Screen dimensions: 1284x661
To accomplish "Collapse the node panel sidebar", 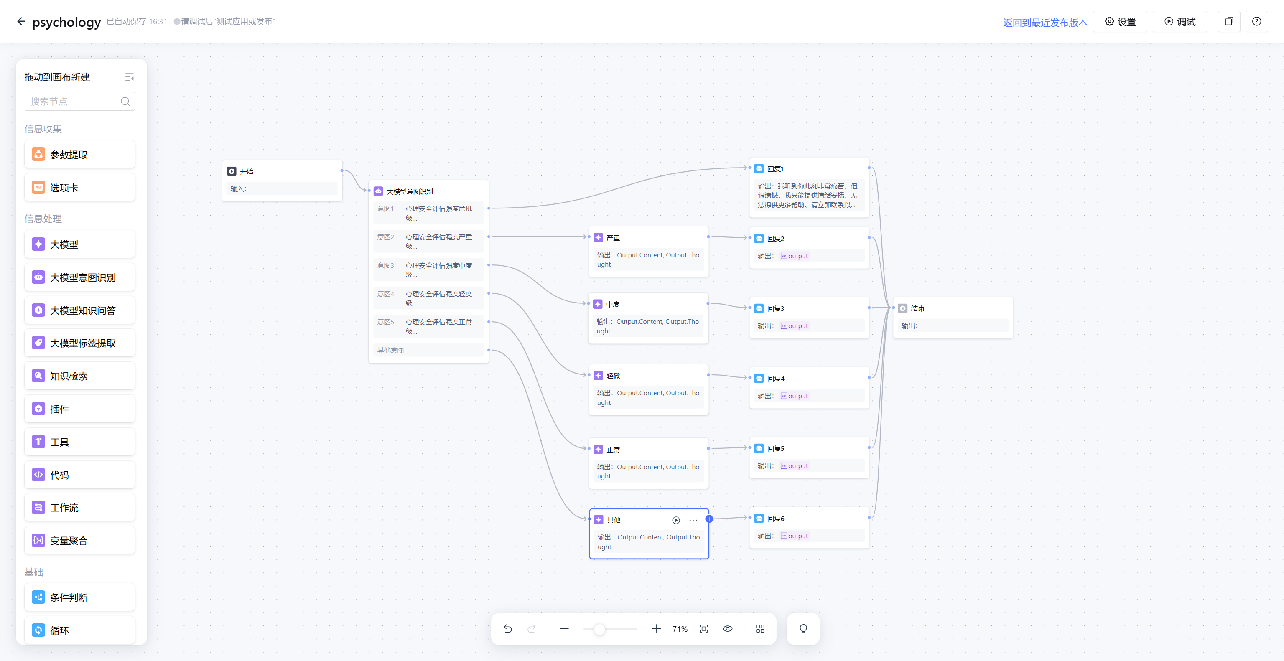I will [130, 77].
